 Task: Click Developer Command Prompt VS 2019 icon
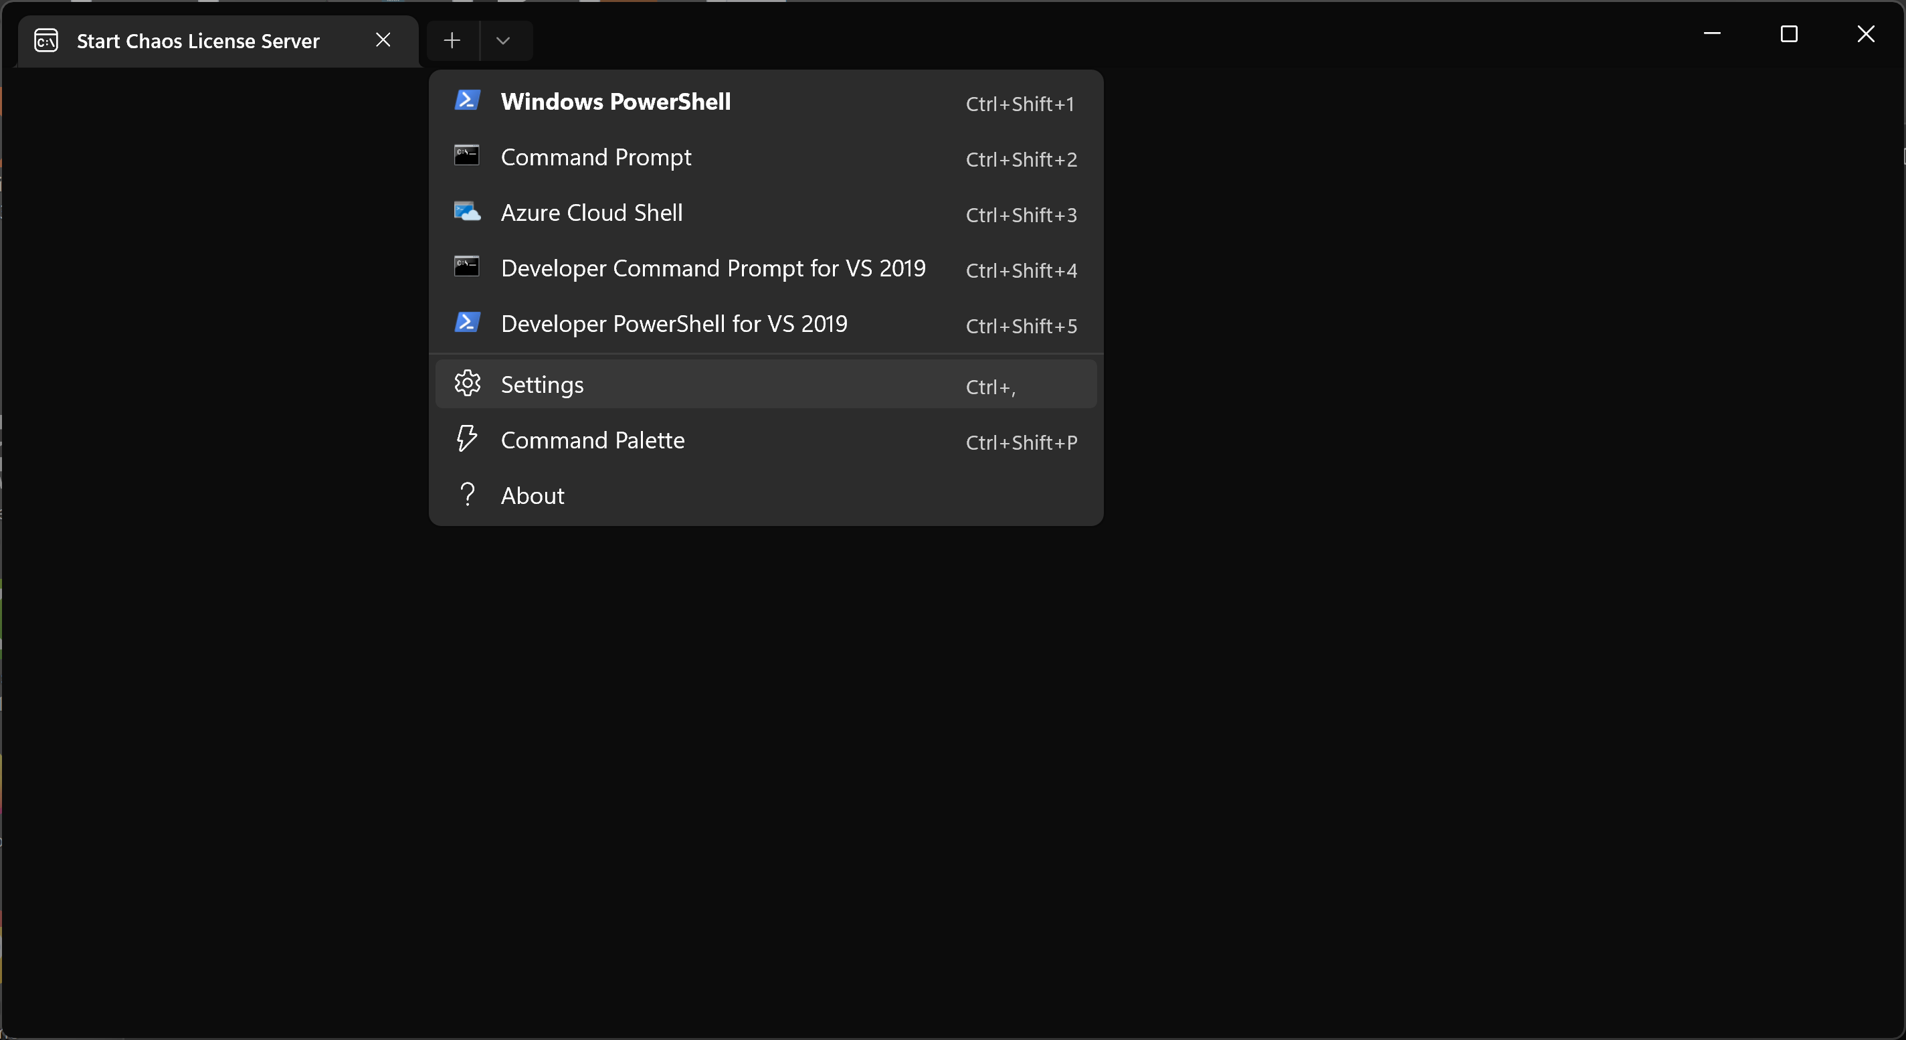(467, 266)
